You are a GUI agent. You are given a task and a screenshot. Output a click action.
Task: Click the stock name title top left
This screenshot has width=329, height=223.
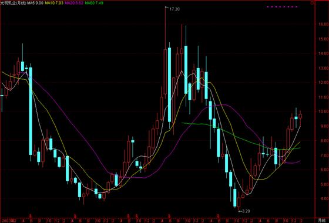(x=13, y=3)
